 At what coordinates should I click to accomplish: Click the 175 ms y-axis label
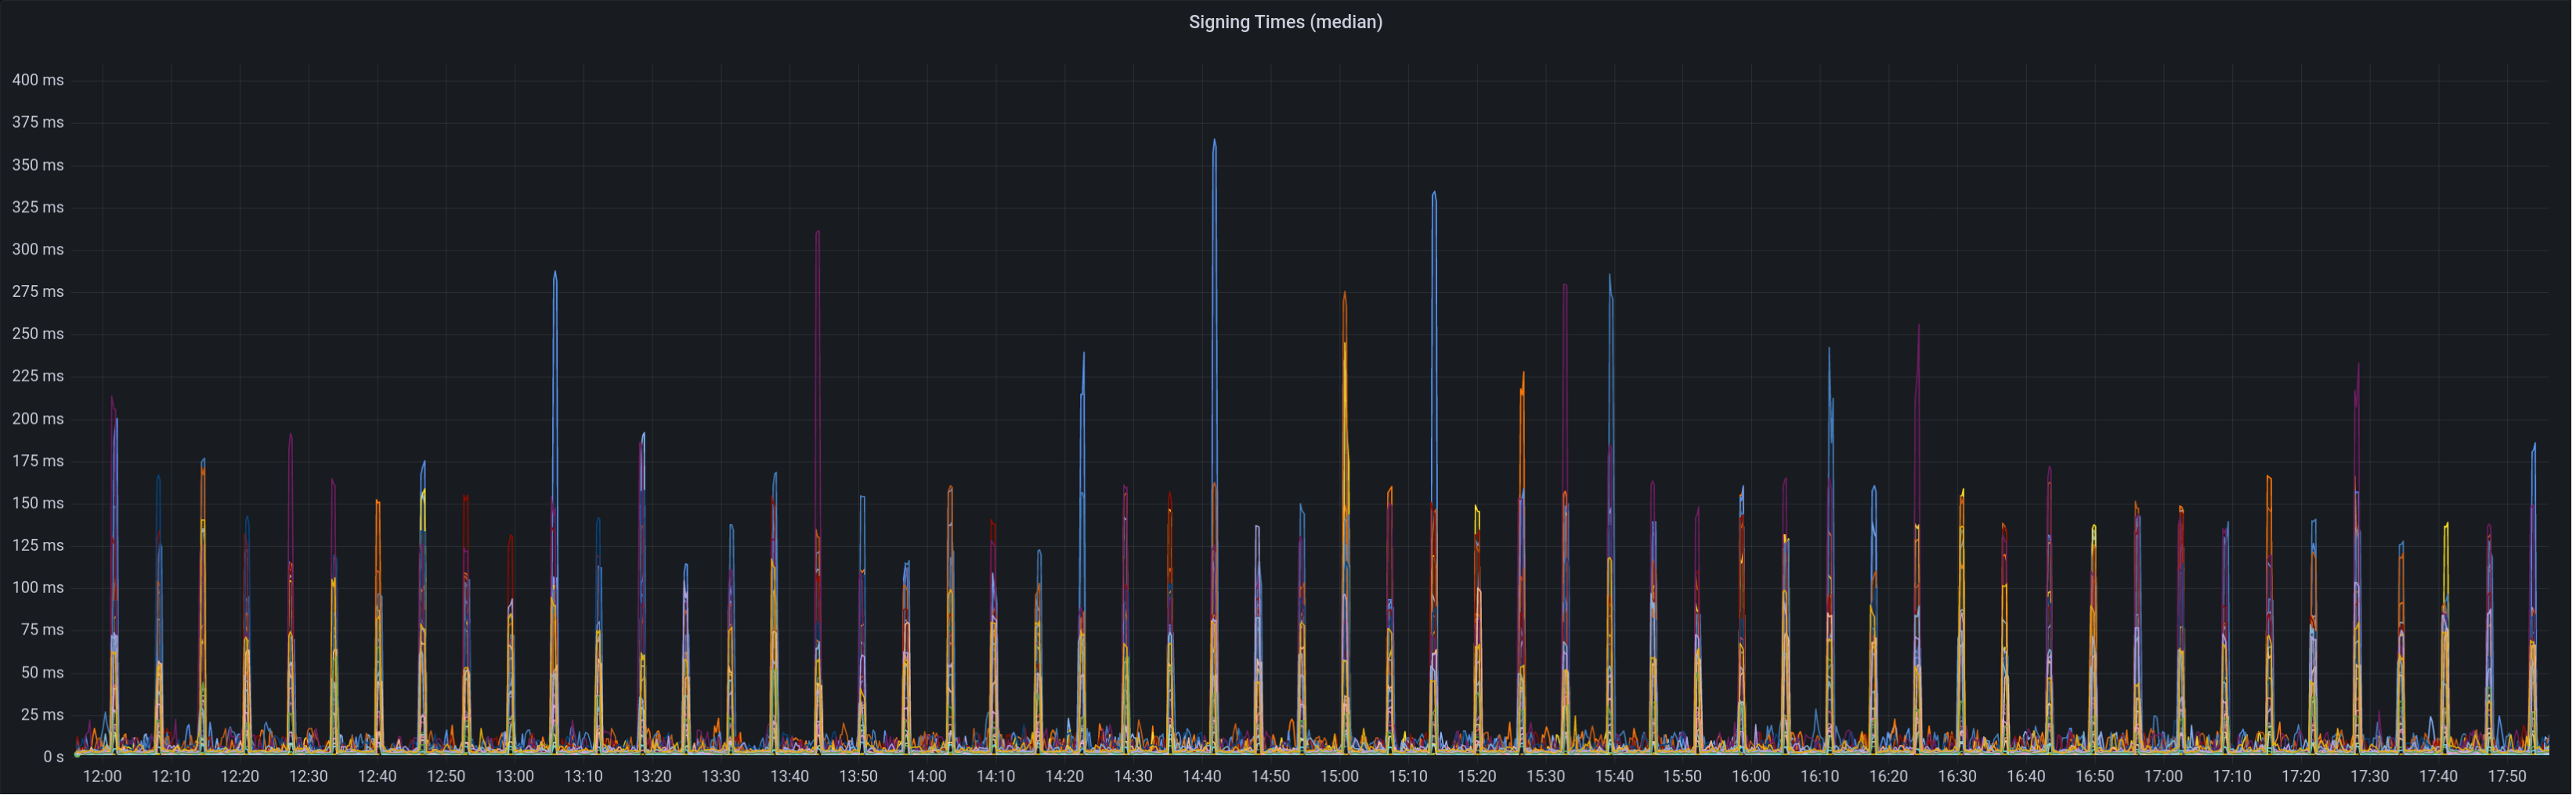38,461
